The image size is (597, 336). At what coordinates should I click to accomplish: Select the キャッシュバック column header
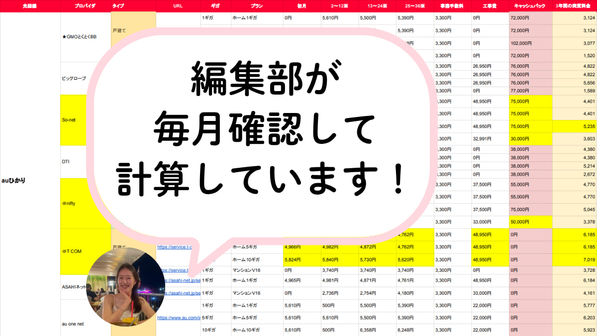tap(531, 6)
